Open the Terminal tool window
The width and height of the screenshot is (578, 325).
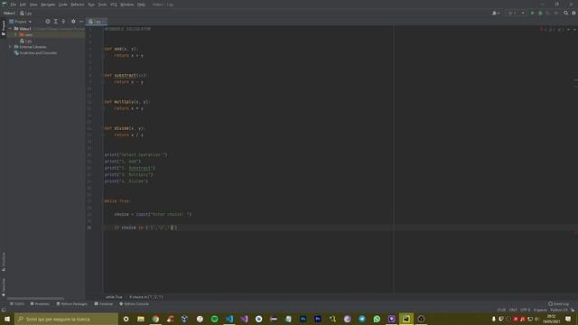pos(104,303)
